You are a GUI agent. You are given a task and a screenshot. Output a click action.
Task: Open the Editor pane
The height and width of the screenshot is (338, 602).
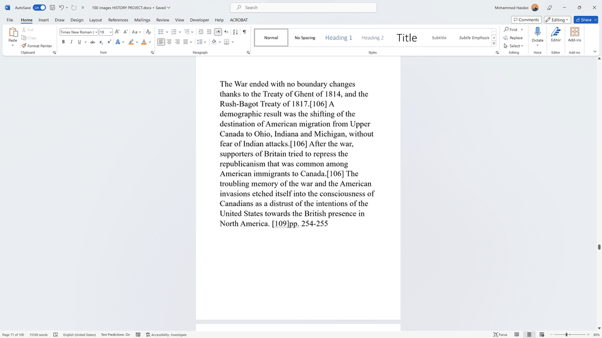556,35
